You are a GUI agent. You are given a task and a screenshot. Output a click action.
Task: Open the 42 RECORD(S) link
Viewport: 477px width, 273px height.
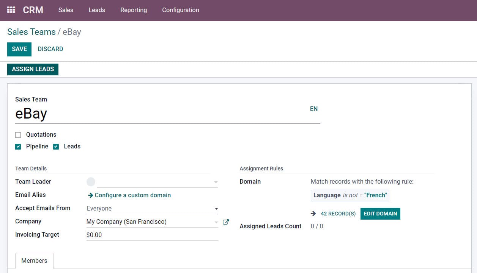338,214
